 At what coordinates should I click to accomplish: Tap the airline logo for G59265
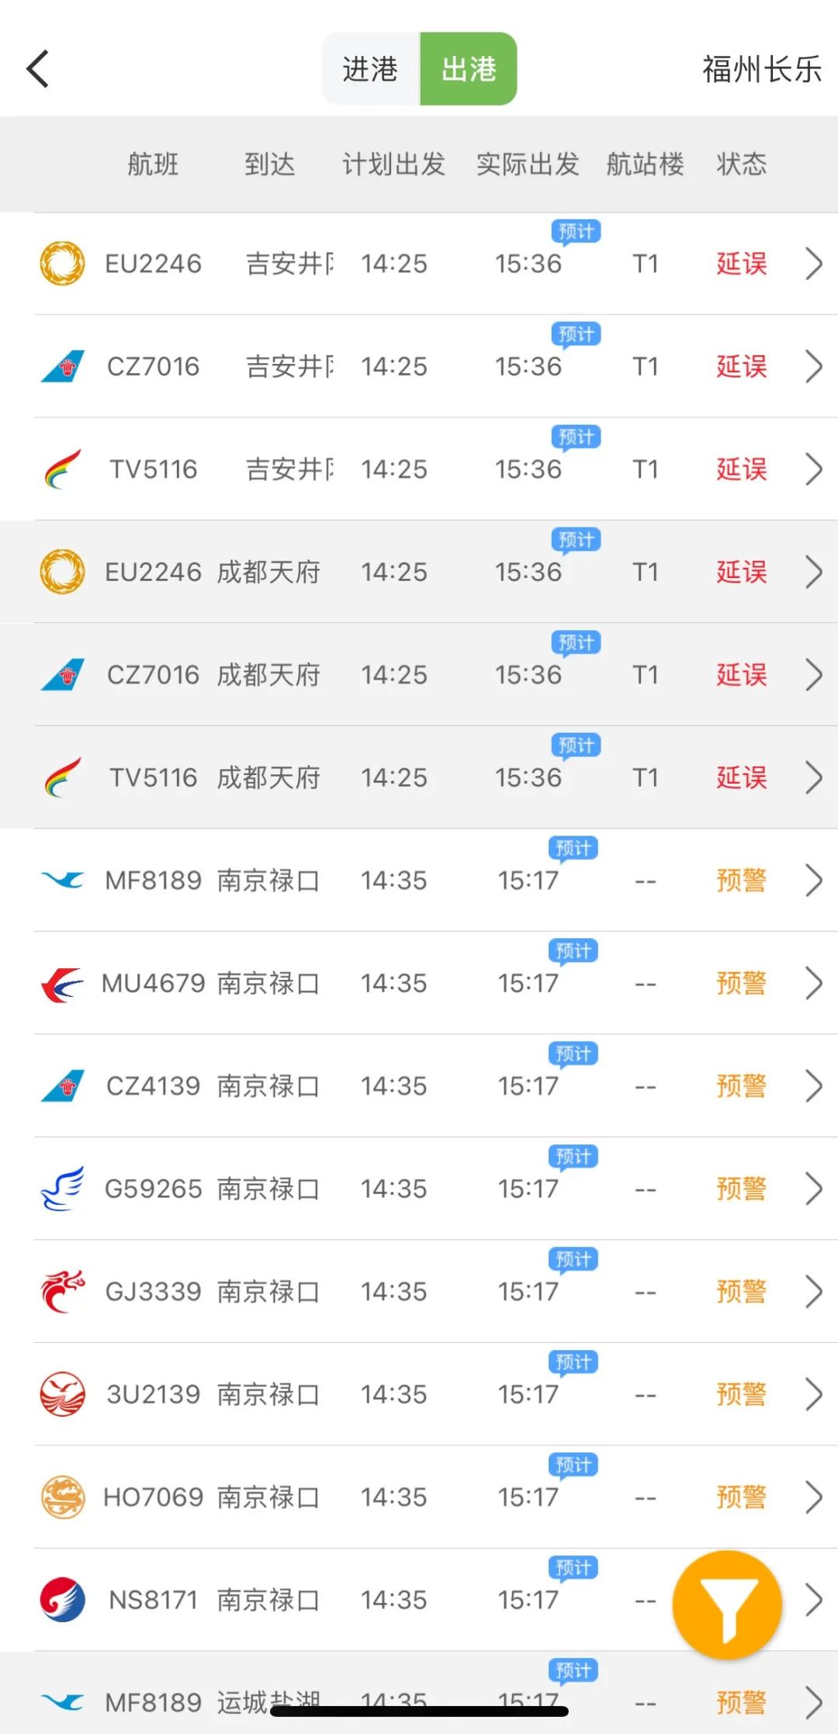[62, 1189]
